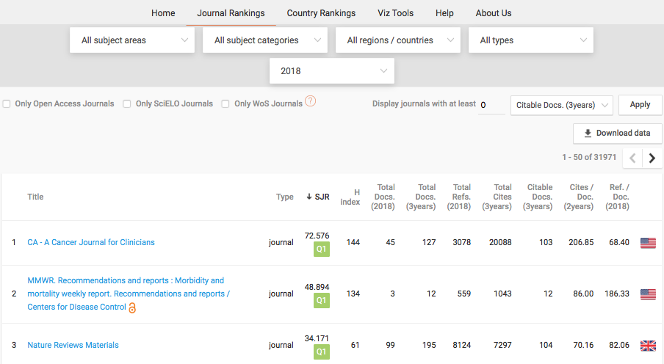
Task: Enable Only Open Access Journals checkbox
Action: (7, 104)
